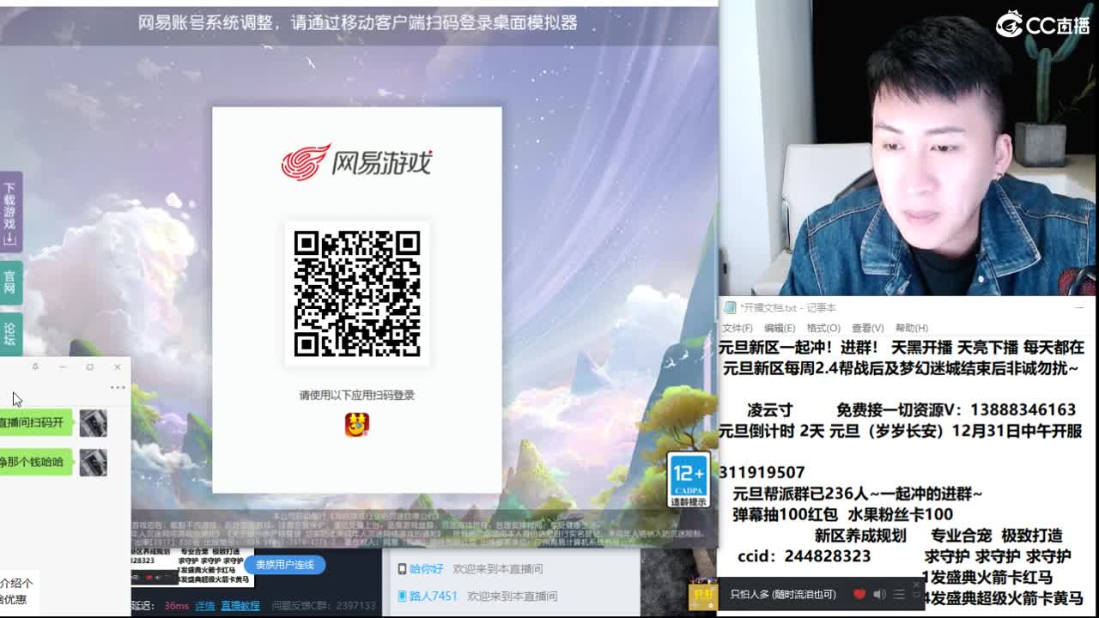Open Notepad 编辑(E) menu
This screenshot has height=618, width=1099.
(780, 328)
